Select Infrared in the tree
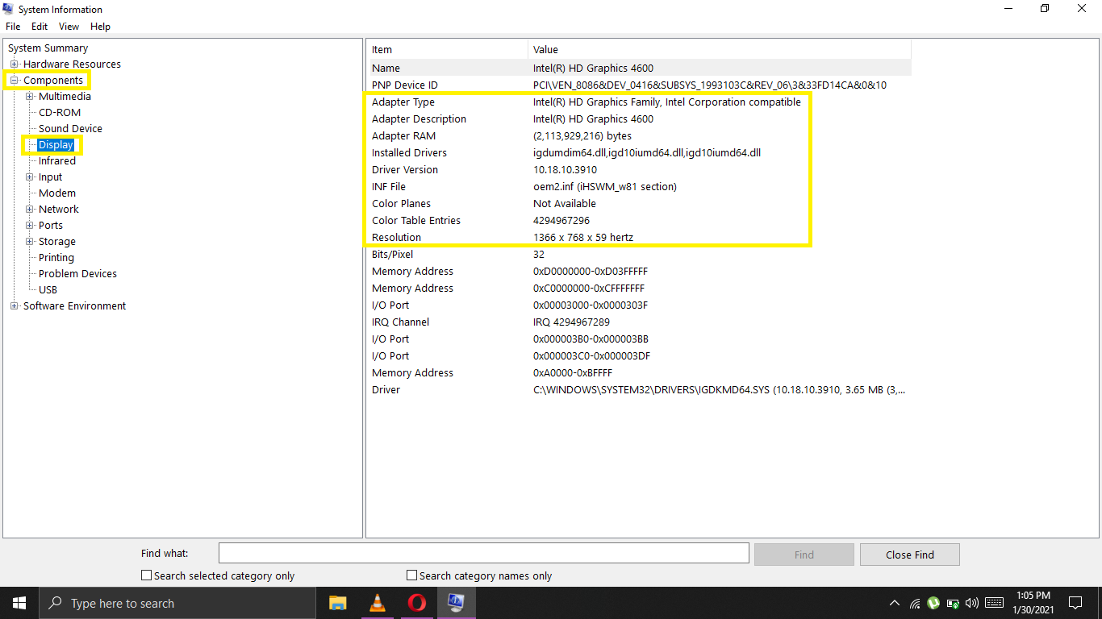1102x619 pixels. click(x=56, y=161)
